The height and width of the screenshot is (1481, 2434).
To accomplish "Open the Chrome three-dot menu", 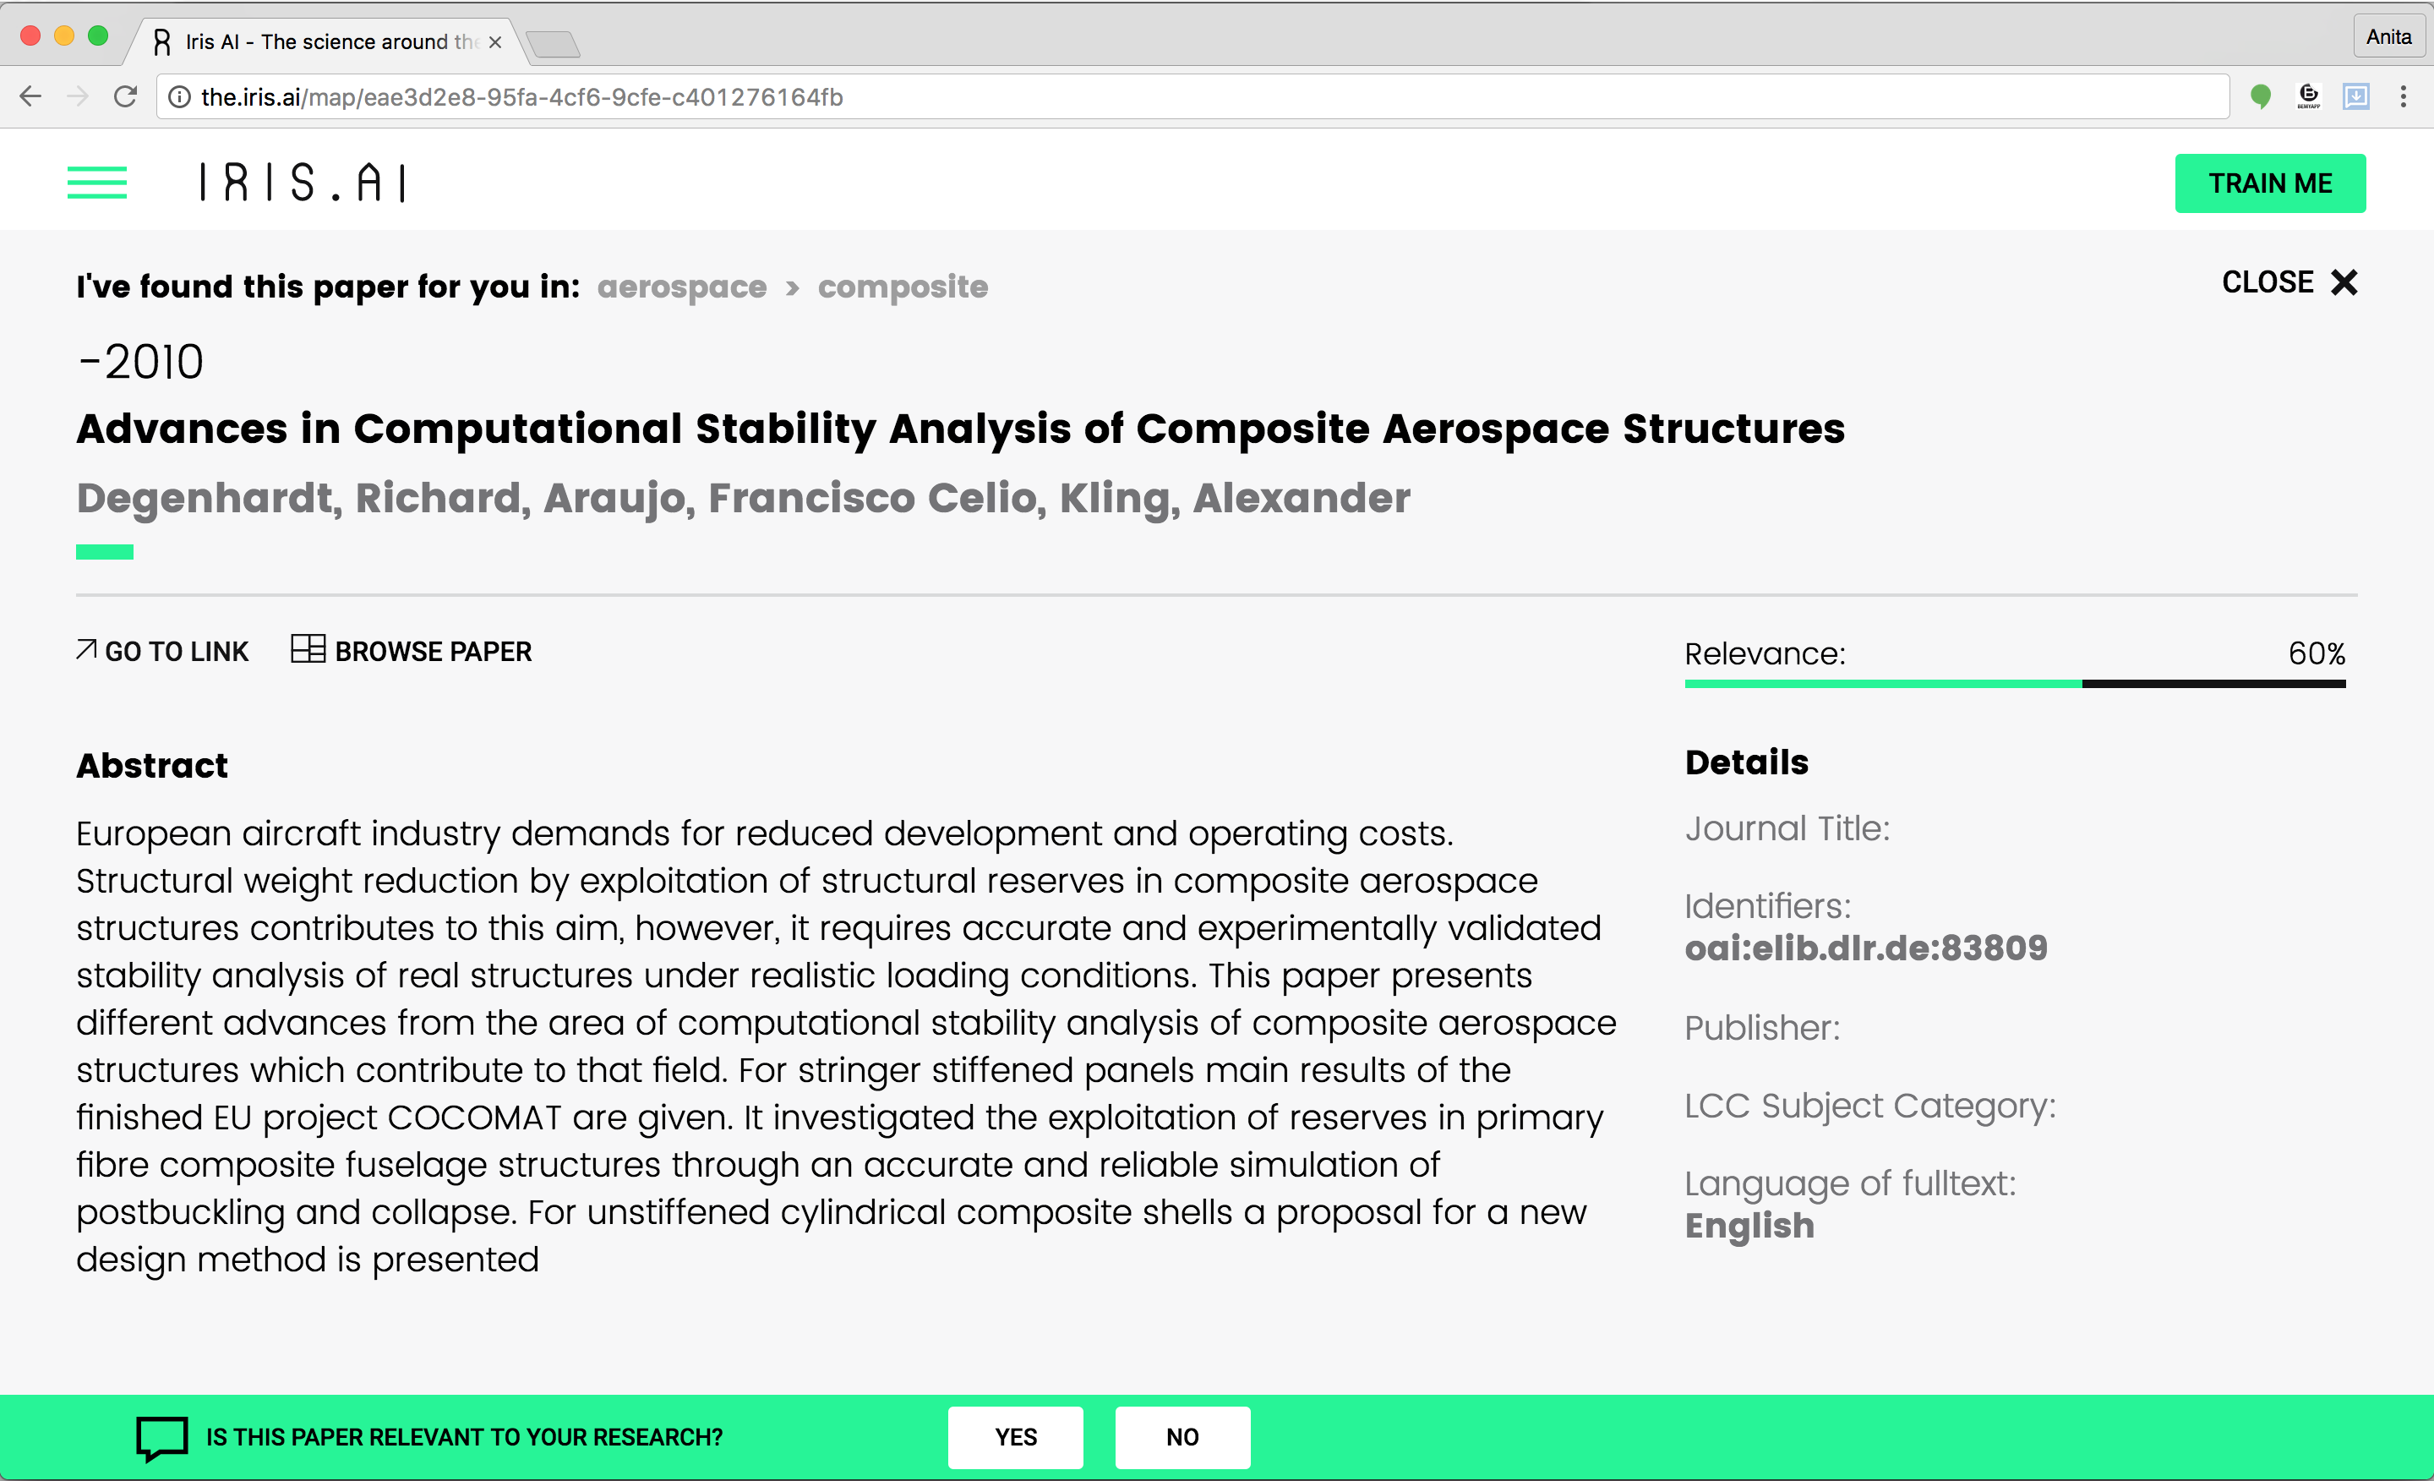I will 2404,97.
